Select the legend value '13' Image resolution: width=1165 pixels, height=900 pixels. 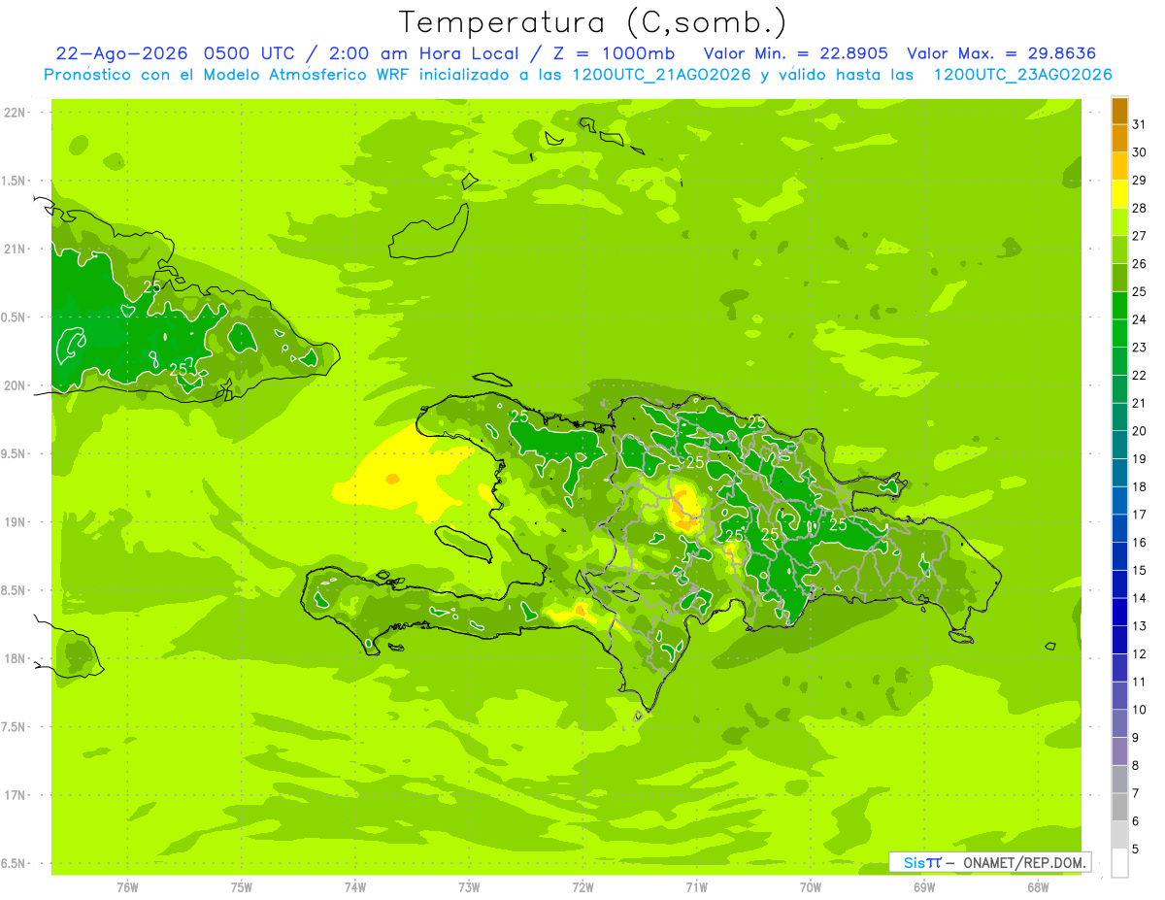pos(1140,626)
